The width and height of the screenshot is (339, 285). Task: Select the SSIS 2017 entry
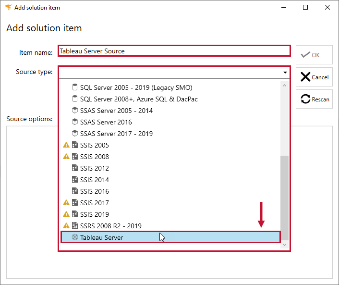[170, 203]
